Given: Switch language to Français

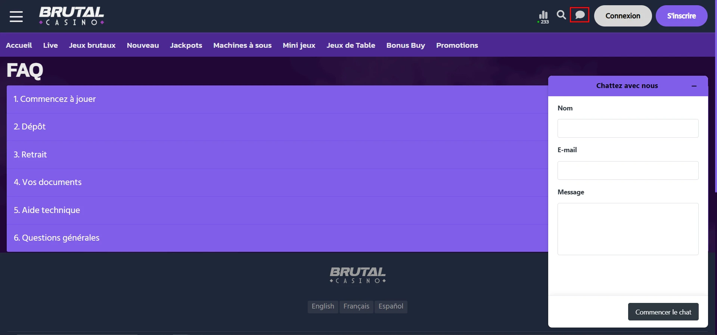Looking at the screenshot, I should 356,307.
